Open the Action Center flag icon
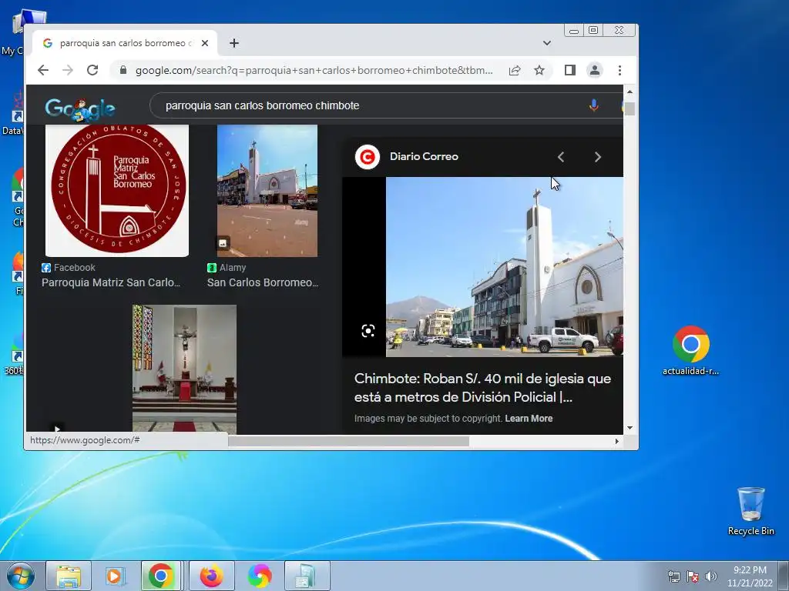This screenshot has width=789, height=591. 693,576
